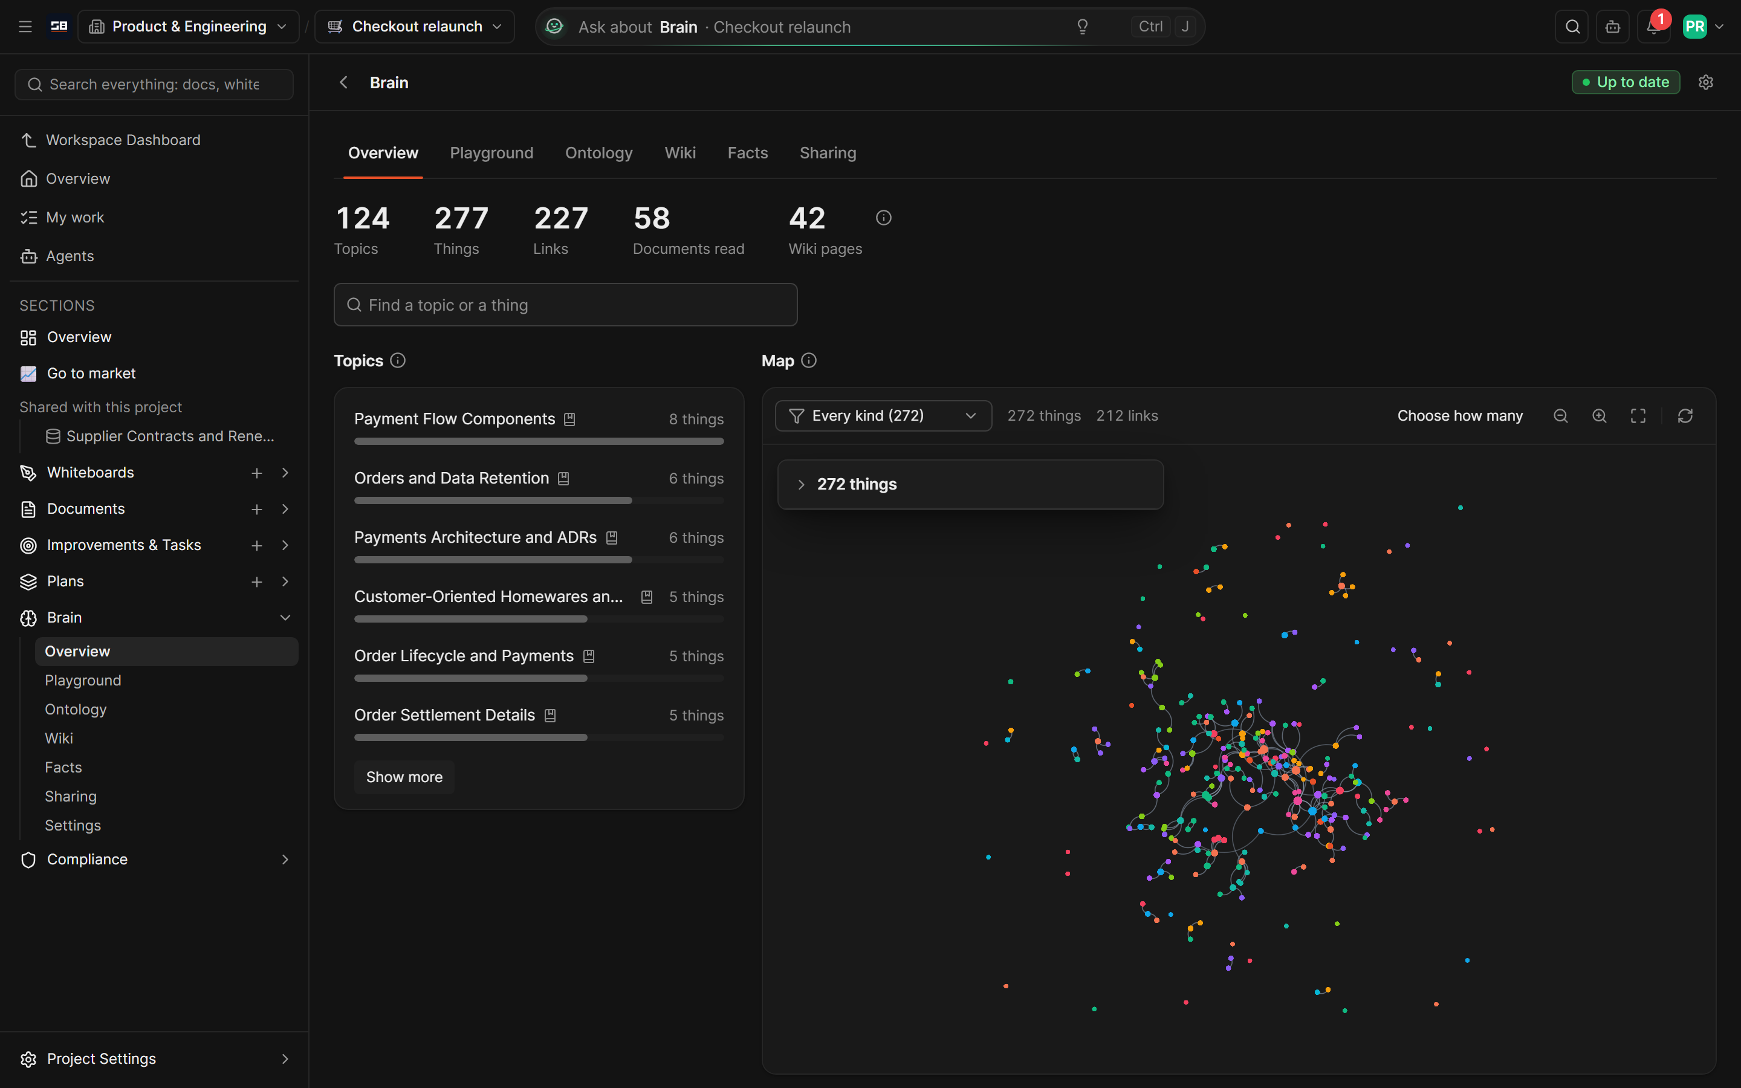Open the Every kind (272) filter dropdown
This screenshot has height=1088, width=1741.
[x=883, y=416]
